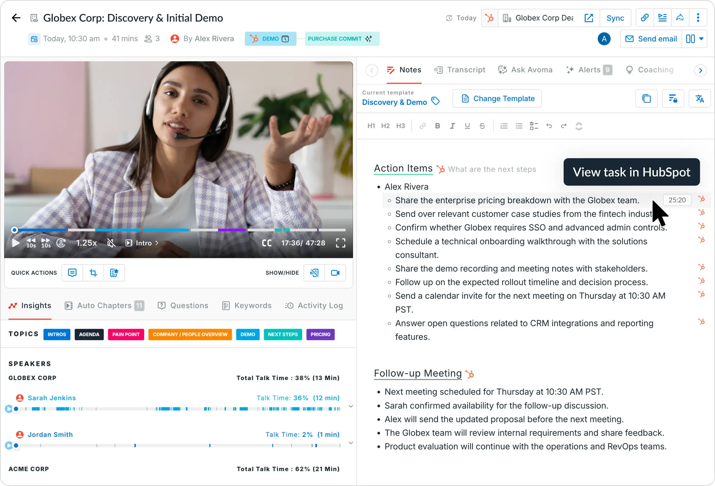Redo the note edit
This screenshot has width=715, height=486.
(x=564, y=126)
